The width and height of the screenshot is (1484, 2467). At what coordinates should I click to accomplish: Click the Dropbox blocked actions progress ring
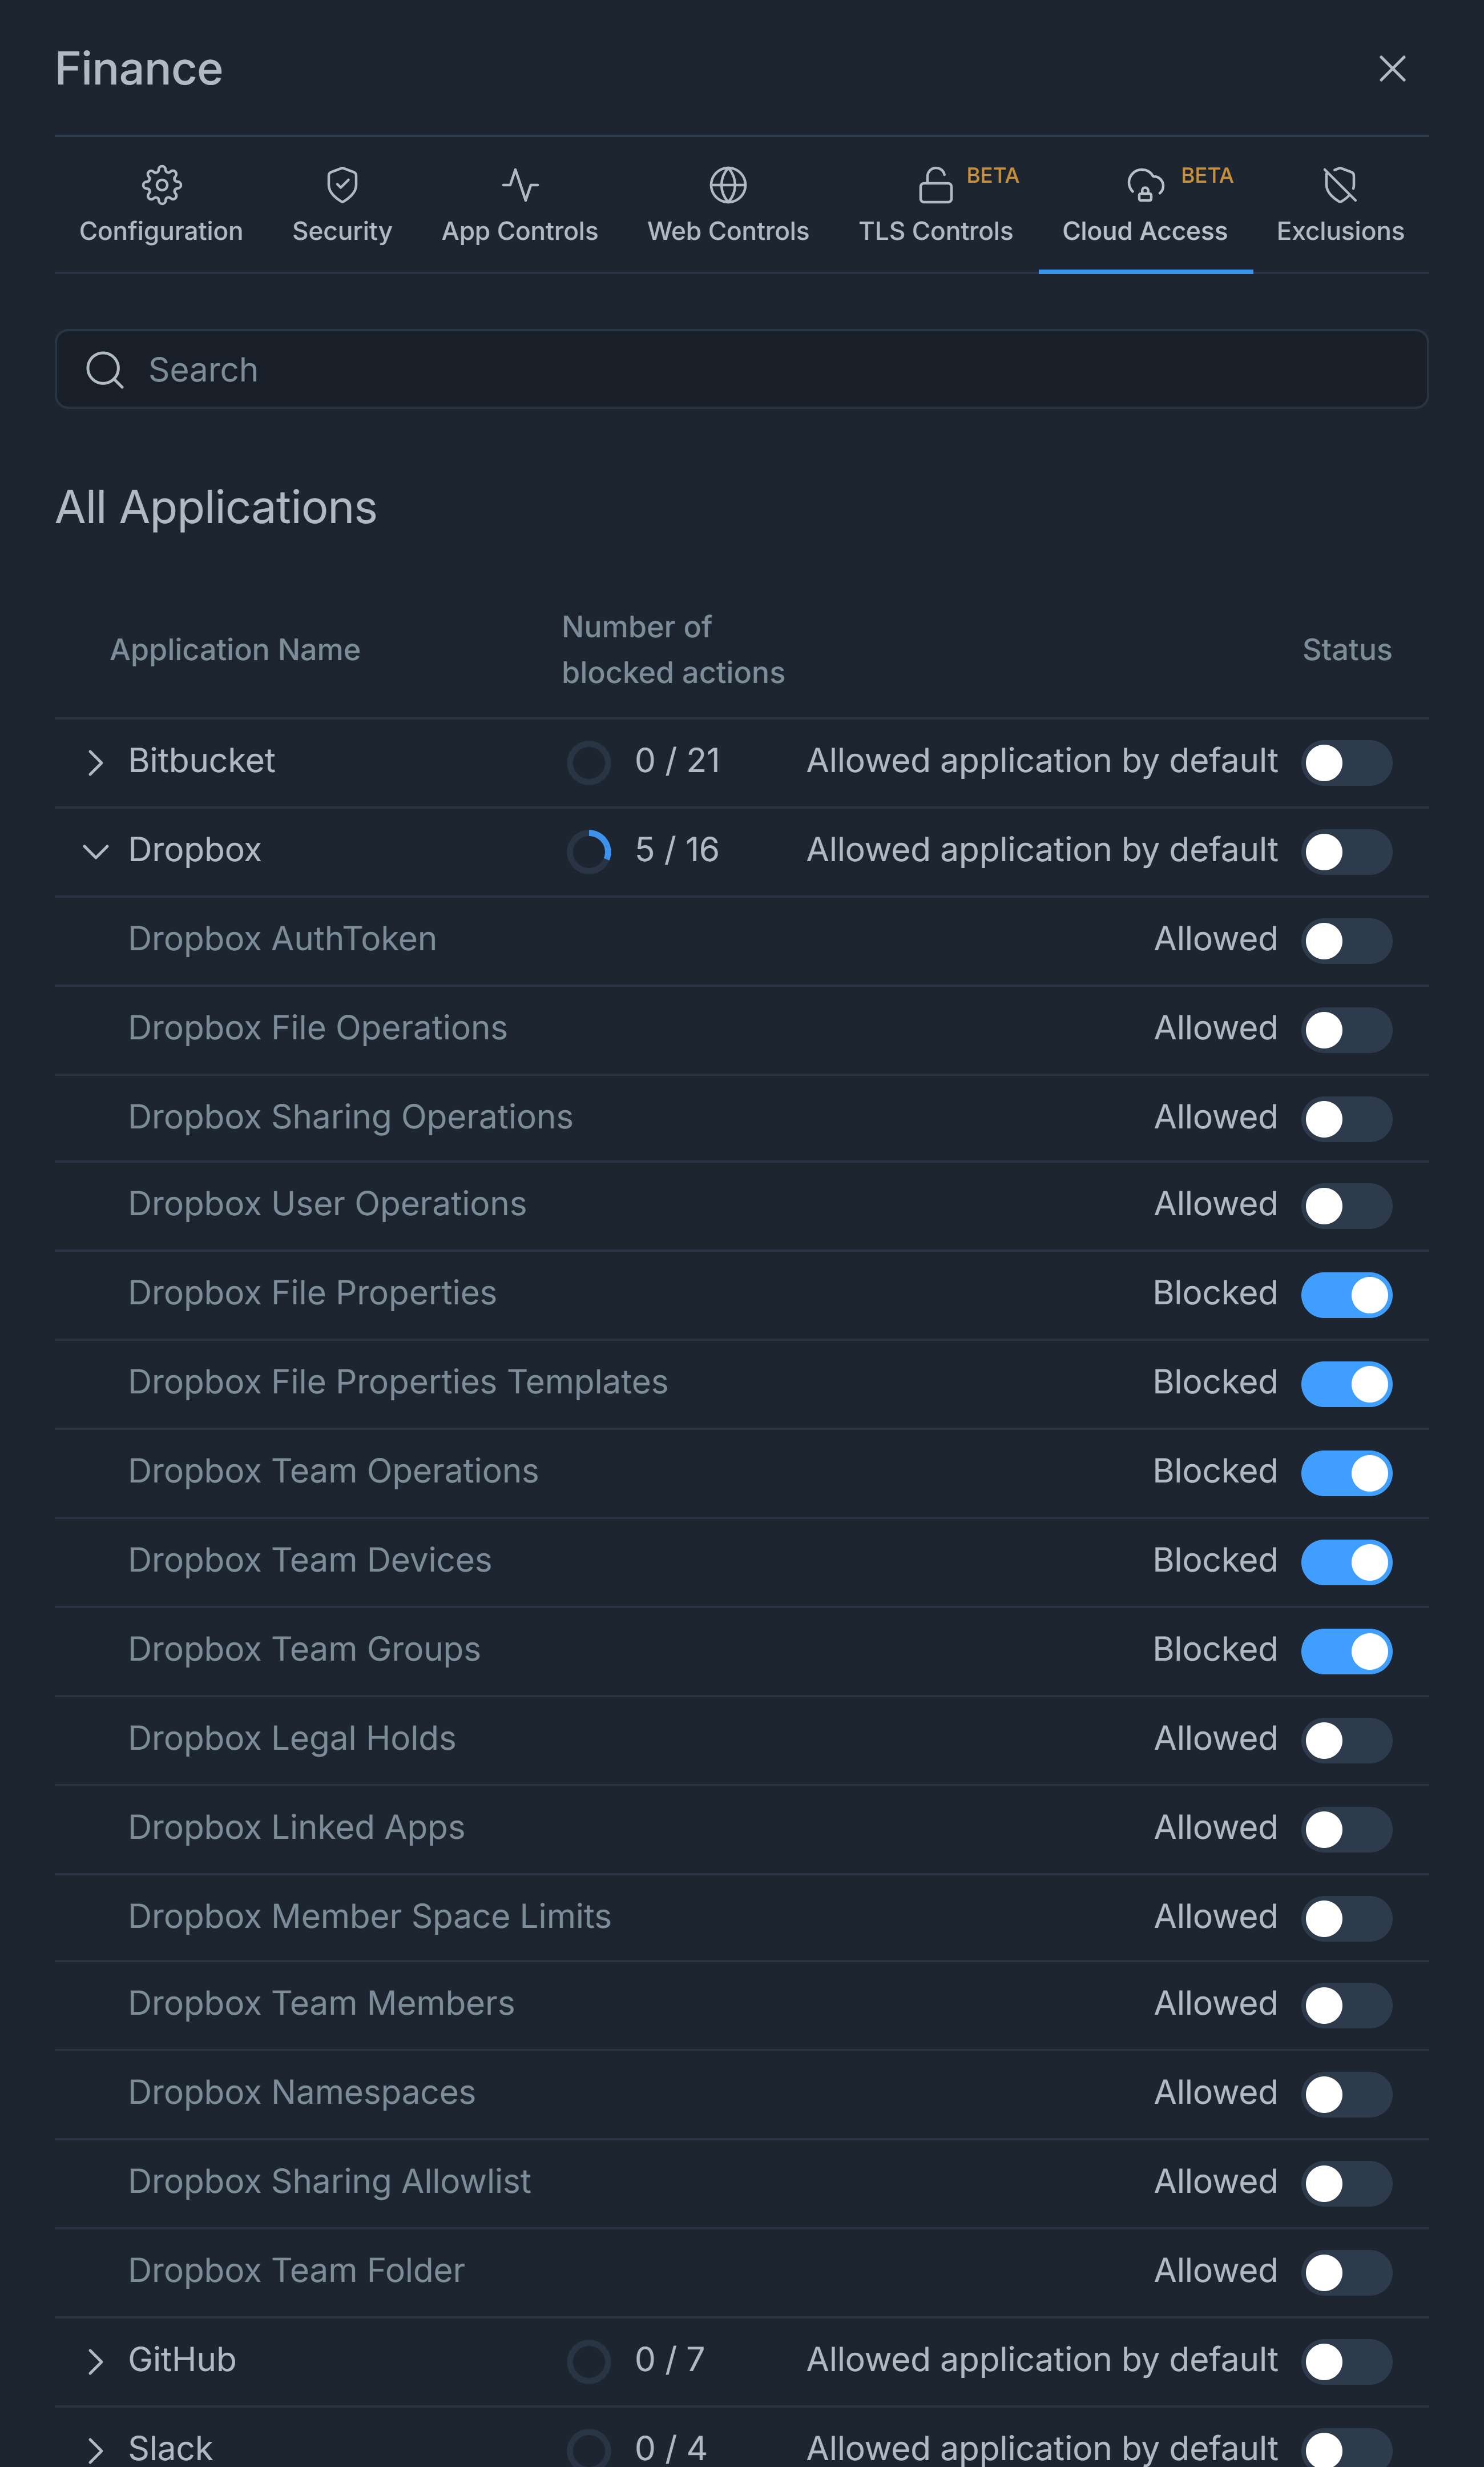(589, 851)
